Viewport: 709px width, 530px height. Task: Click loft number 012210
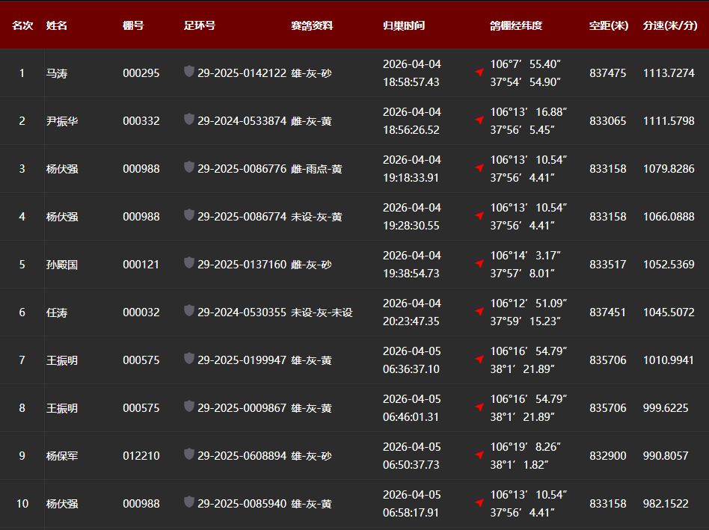(x=141, y=456)
